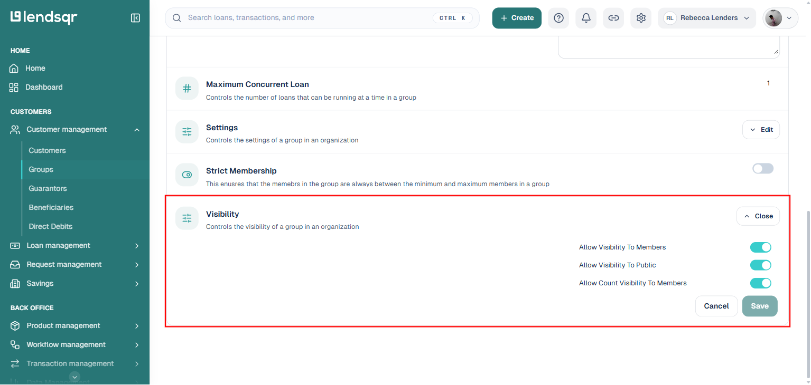
Task: Click the Maximum Concurrent Loan value 1
Action: point(768,83)
